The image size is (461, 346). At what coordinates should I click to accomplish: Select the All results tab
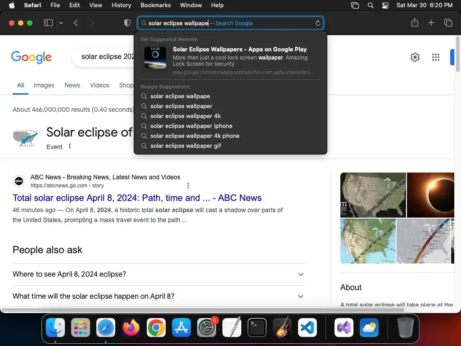click(x=20, y=85)
